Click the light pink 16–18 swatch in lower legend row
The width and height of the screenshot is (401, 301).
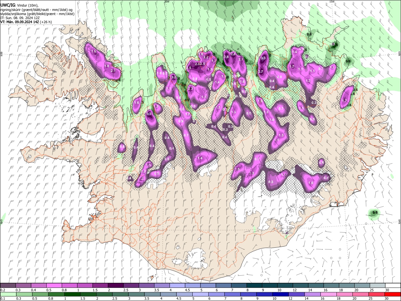click(328, 294)
